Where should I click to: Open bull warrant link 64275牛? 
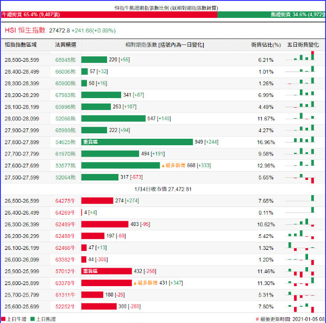pyautogui.click(x=65, y=201)
